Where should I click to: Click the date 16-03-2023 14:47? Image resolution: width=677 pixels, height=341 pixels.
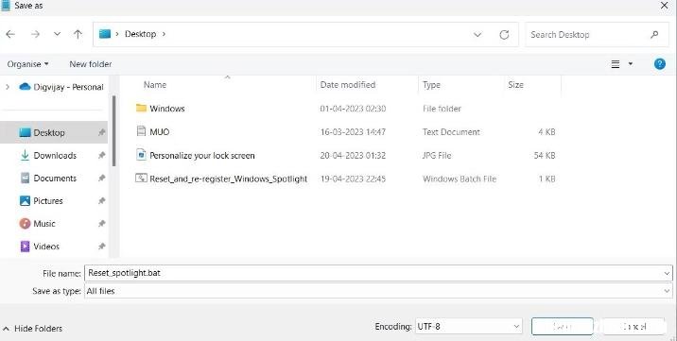tap(353, 132)
